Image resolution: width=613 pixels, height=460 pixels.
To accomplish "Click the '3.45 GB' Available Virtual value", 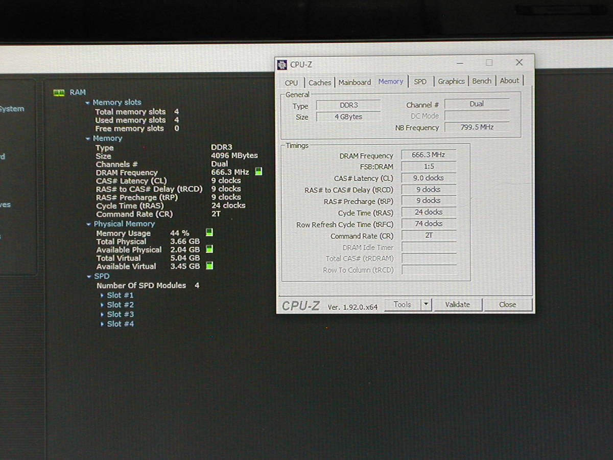I will click(185, 266).
